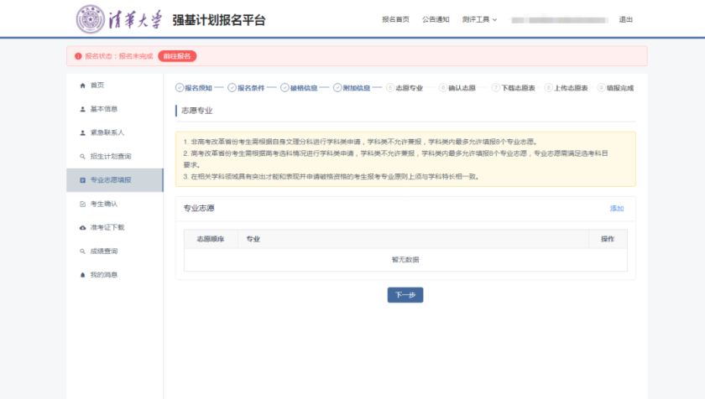Click the 报名须知 step label

(x=198, y=88)
